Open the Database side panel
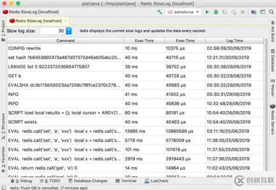This screenshot has width=276, height=190. 273,60
